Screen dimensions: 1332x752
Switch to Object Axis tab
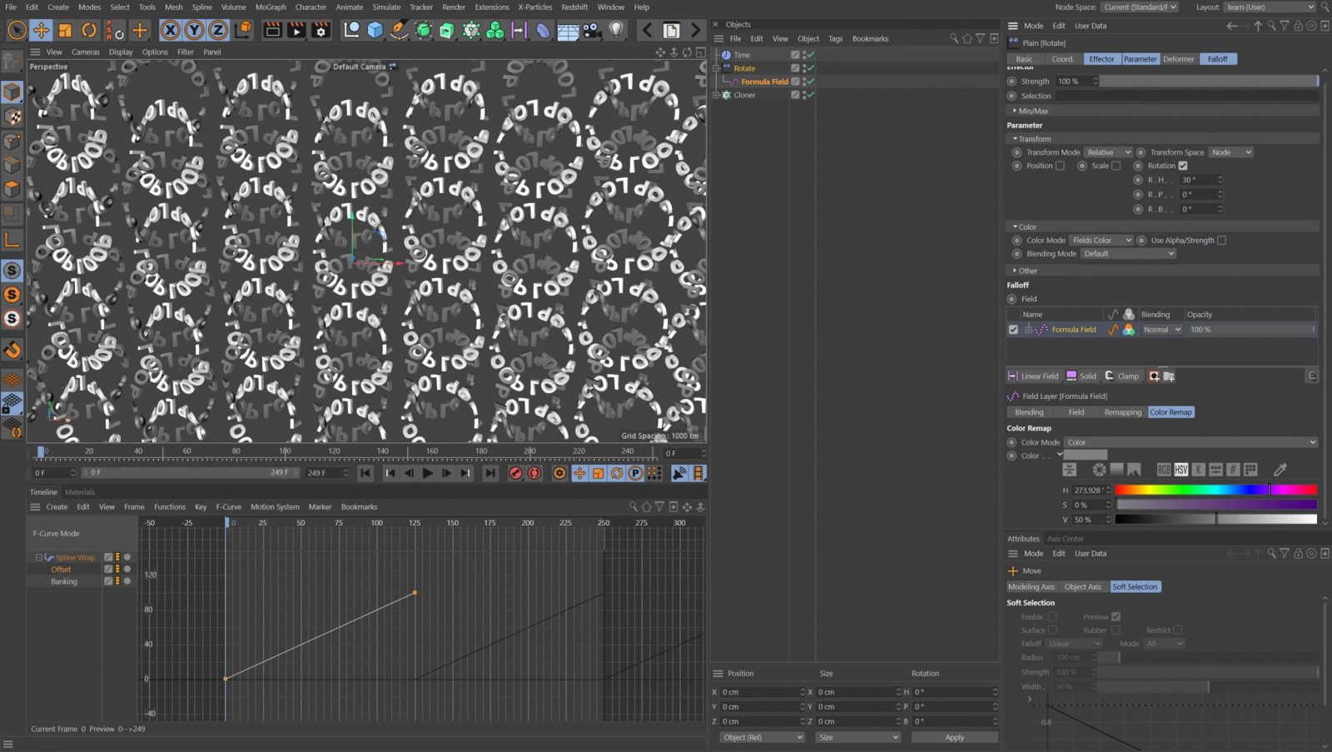(1082, 587)
